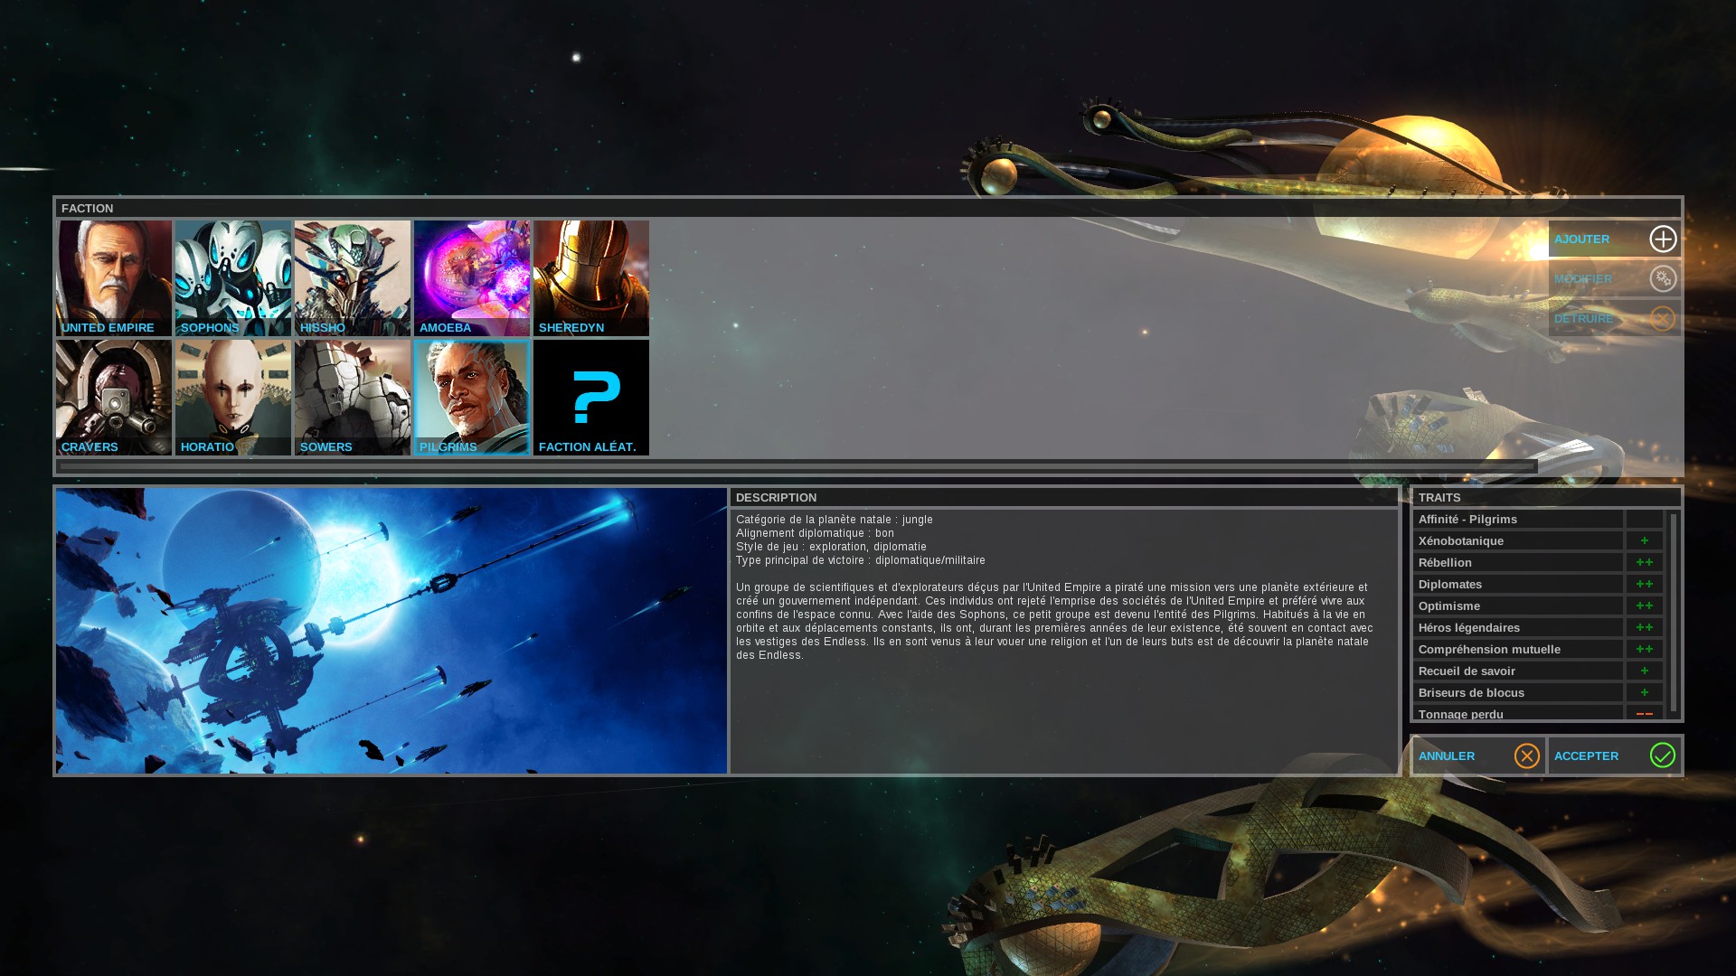This screenshot has height=976, width=1736.
Task: Pick the Amoeba faction portrait
Action: [x=472, y=277]
